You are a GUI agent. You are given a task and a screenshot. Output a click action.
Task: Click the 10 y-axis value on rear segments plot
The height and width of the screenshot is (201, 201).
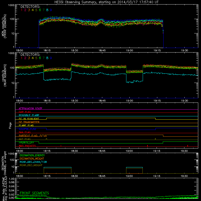(x=13, y=83)
